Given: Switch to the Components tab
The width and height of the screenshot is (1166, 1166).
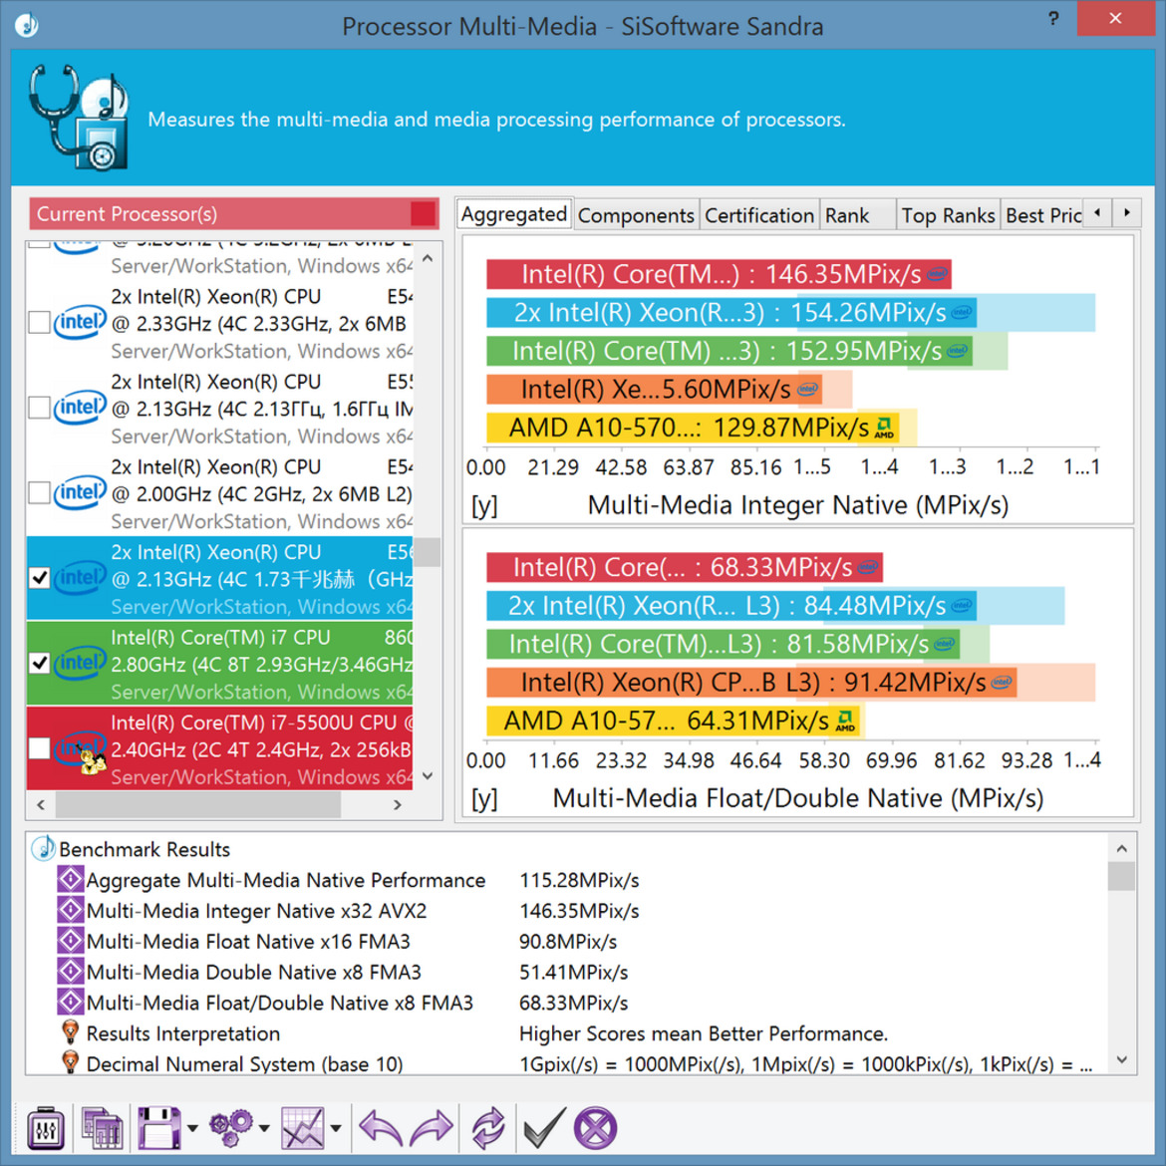Looking at the screenshot, I should [x=636, y=215].
